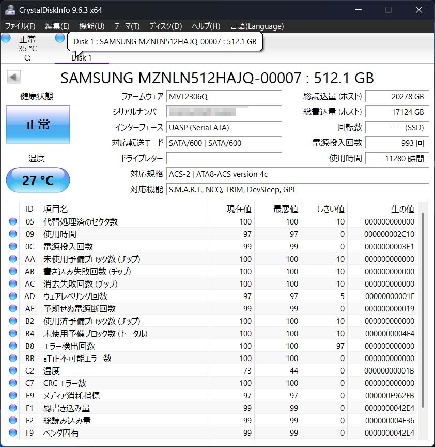Click status orb for ID E9 row
435x447 pixels.
(13, 395)
